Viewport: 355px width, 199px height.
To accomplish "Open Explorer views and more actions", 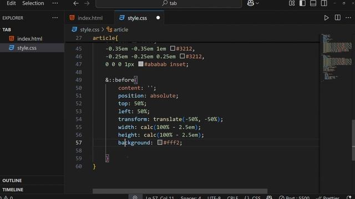I will (x=55, y=18).
